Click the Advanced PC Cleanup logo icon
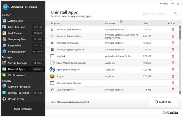182x117 pixels. coord(6,7)
